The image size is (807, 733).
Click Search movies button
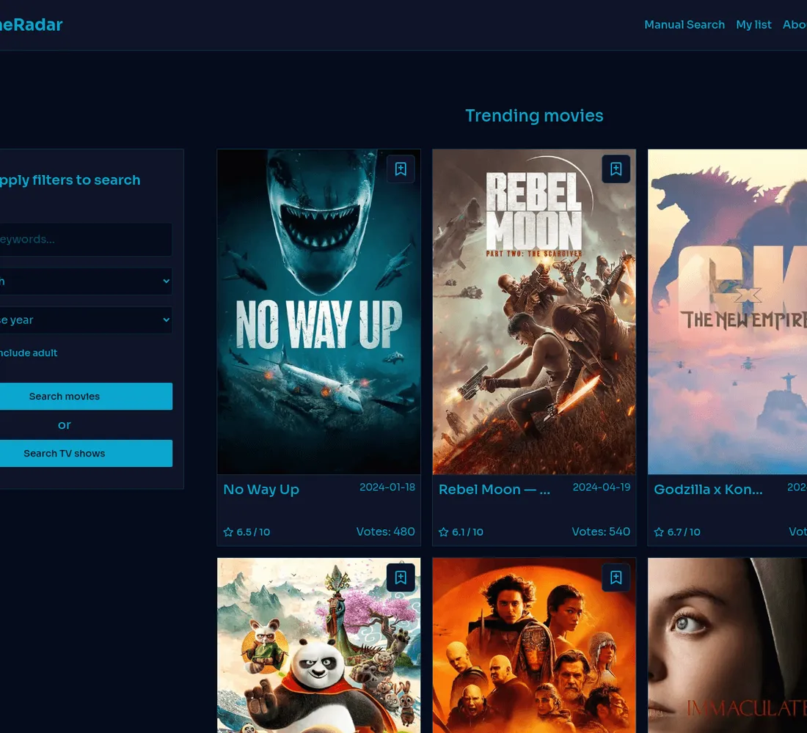click(85, 396)
